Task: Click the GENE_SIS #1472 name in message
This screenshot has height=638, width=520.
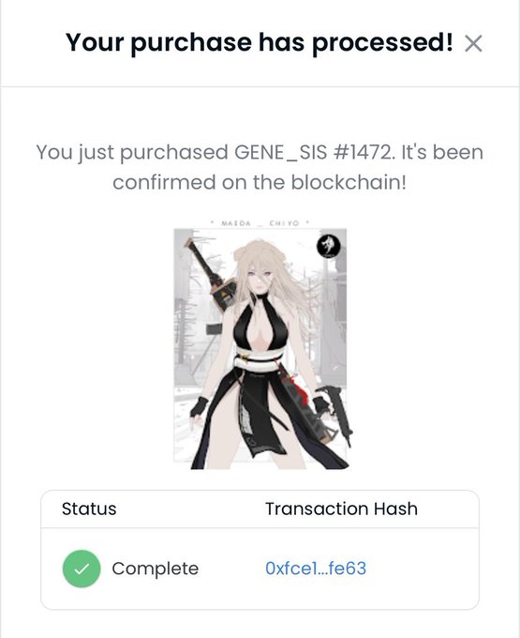Action: pyautogui.click(x=314, y=152)
